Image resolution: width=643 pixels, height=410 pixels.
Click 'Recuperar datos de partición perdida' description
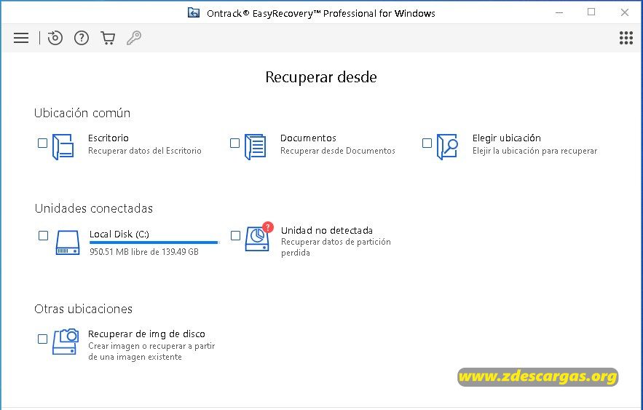[336, 247]
